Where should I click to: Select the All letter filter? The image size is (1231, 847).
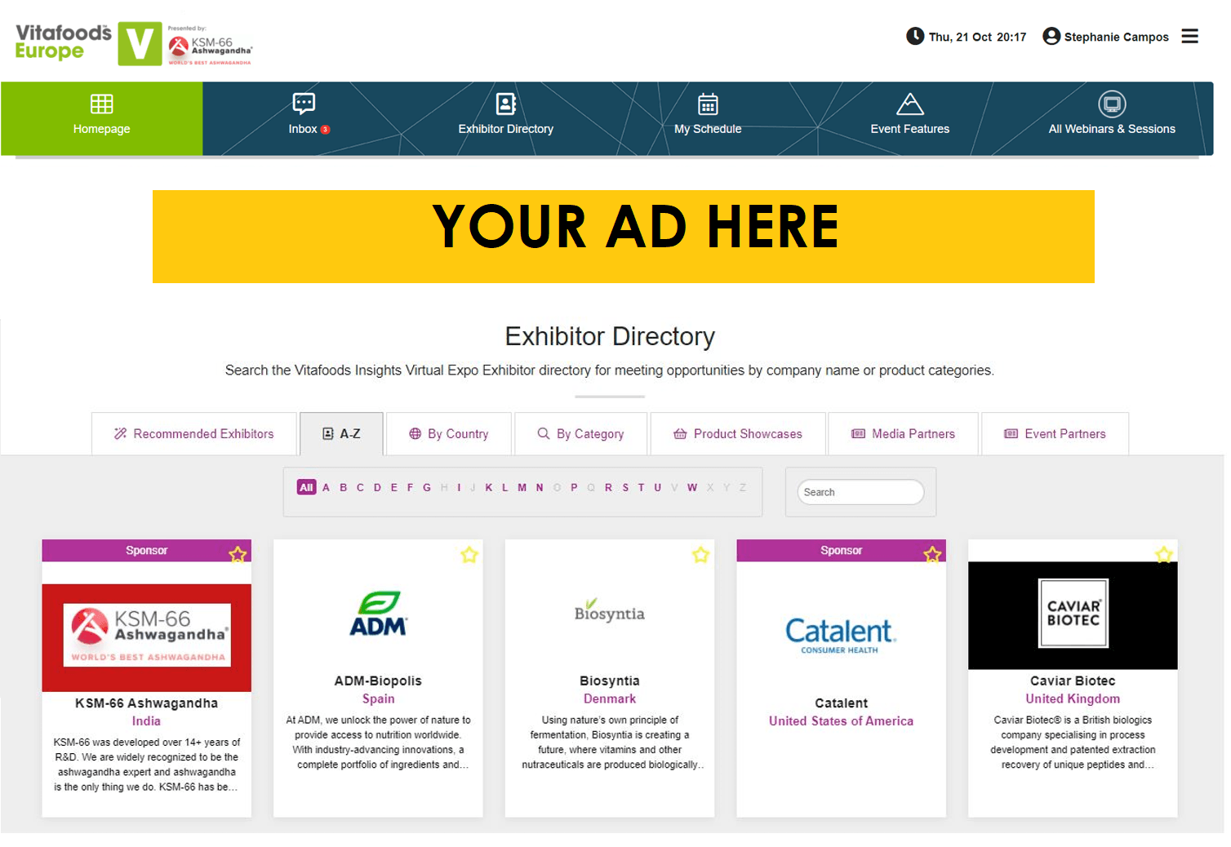coord(306,487)
